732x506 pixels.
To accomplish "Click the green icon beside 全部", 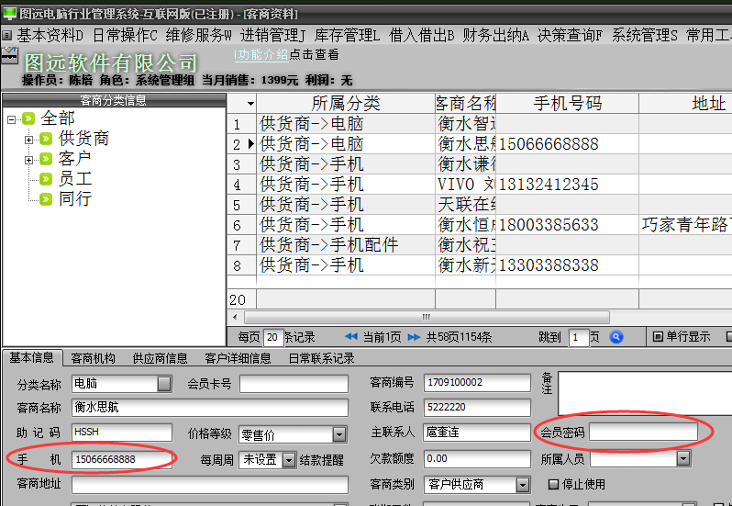I will 28,118.
